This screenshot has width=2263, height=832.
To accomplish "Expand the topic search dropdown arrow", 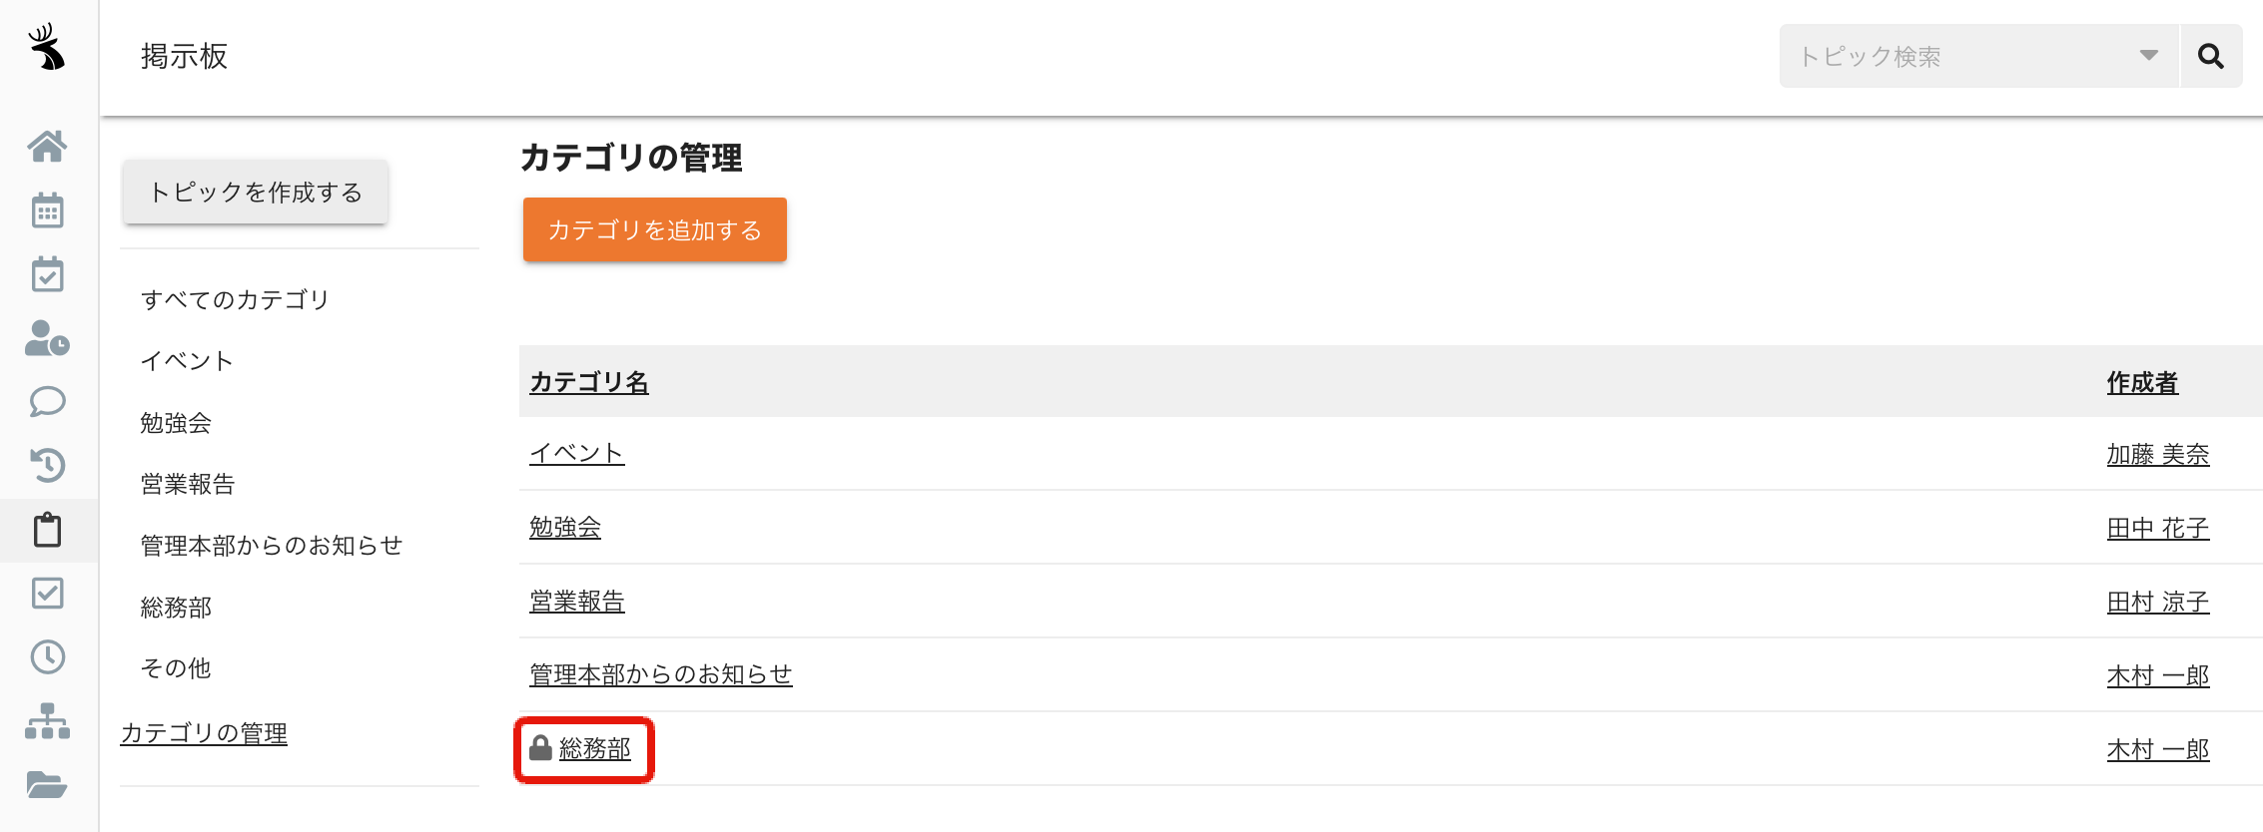I will (x=2149, y=56).
